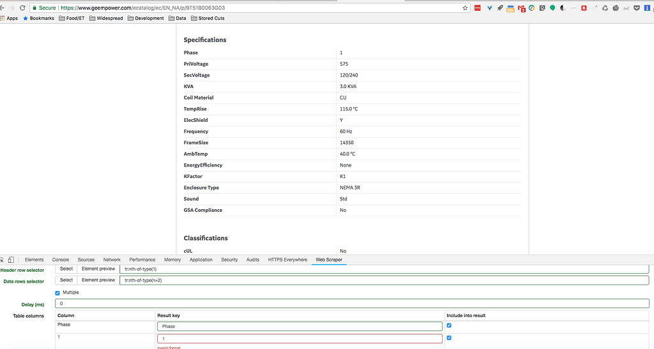This screenshot has height=349, width=654.
Task: Untick include into result for column 1
Action: click(x=449, y=338)
